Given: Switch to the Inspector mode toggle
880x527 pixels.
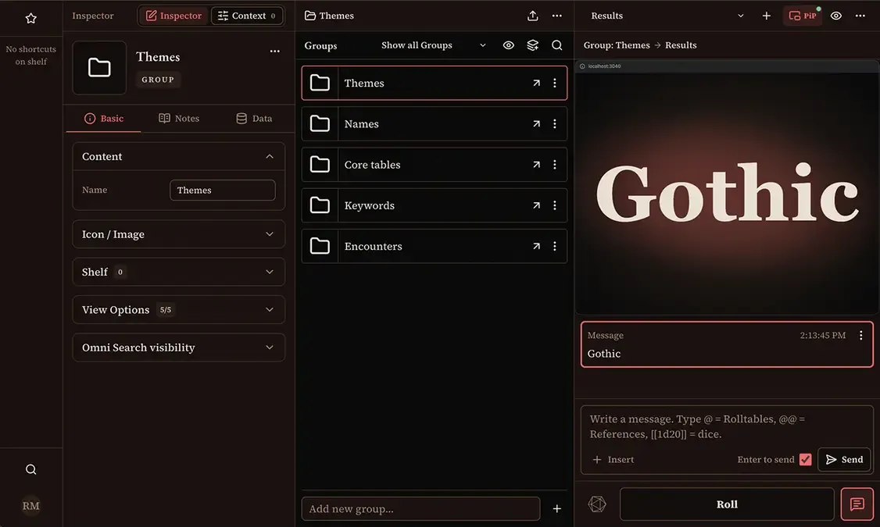Looking at the screenshot, I should [174, 16].
